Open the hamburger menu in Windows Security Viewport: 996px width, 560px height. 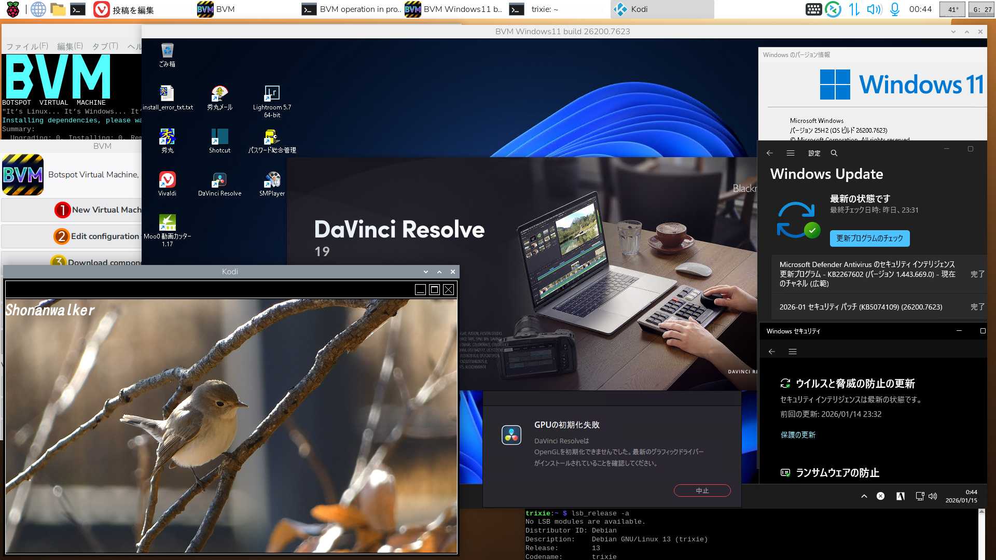click(x=793, y=352)
